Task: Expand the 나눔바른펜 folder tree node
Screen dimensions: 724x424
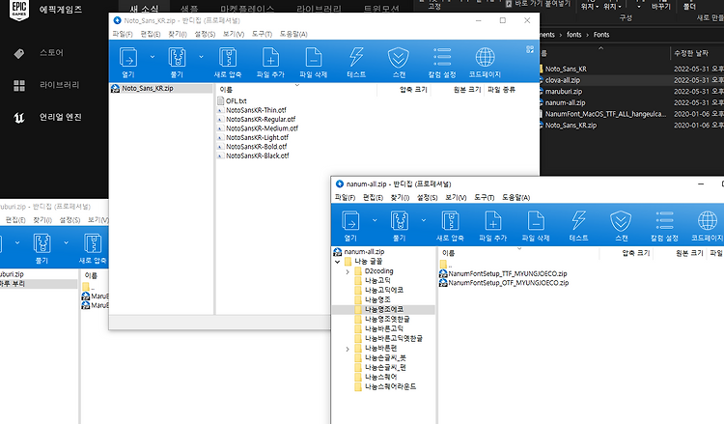Action: point(348,349)
